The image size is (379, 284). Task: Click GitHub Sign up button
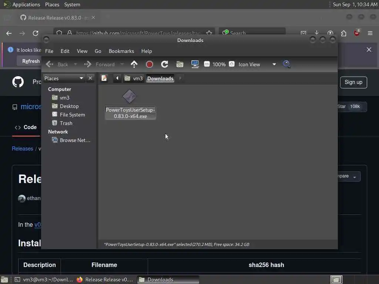353,82
